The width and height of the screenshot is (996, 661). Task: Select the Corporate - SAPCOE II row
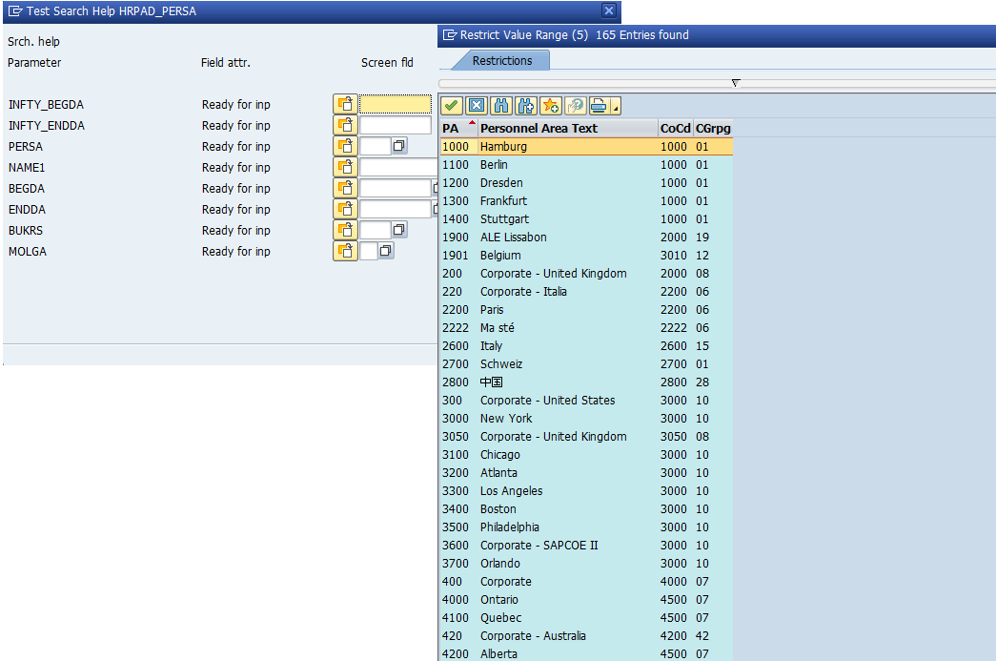pyautogui.click(x=586, y=546)
